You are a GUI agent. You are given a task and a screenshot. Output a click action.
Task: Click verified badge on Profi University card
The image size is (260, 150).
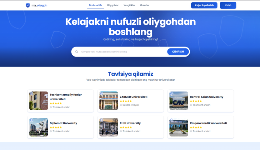(x=102, y=120)
